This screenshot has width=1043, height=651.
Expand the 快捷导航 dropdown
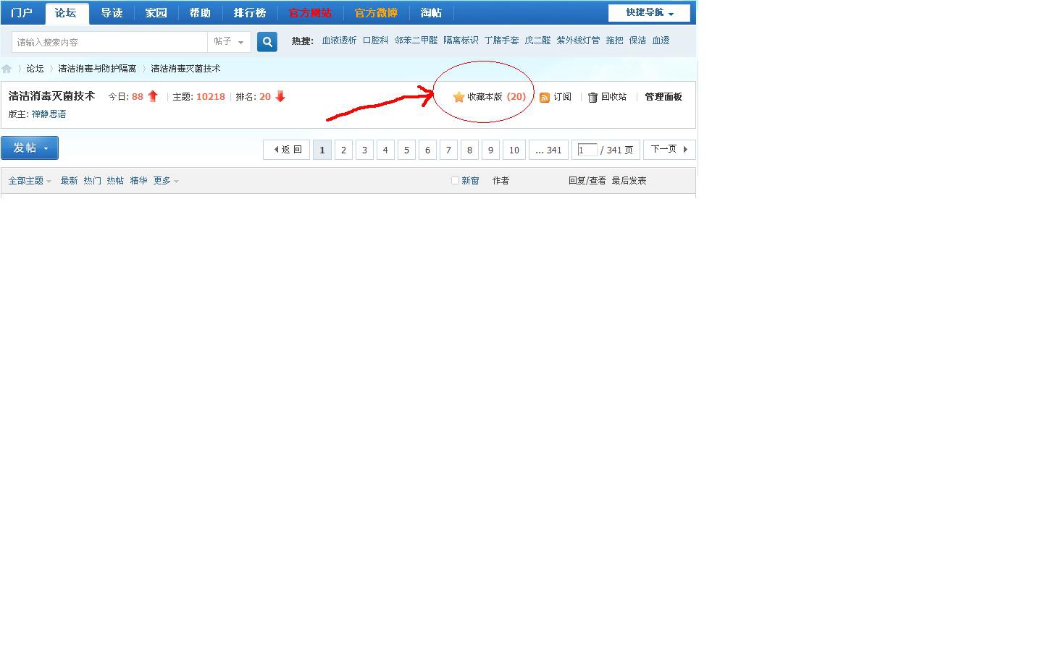[x=649, y=13]
